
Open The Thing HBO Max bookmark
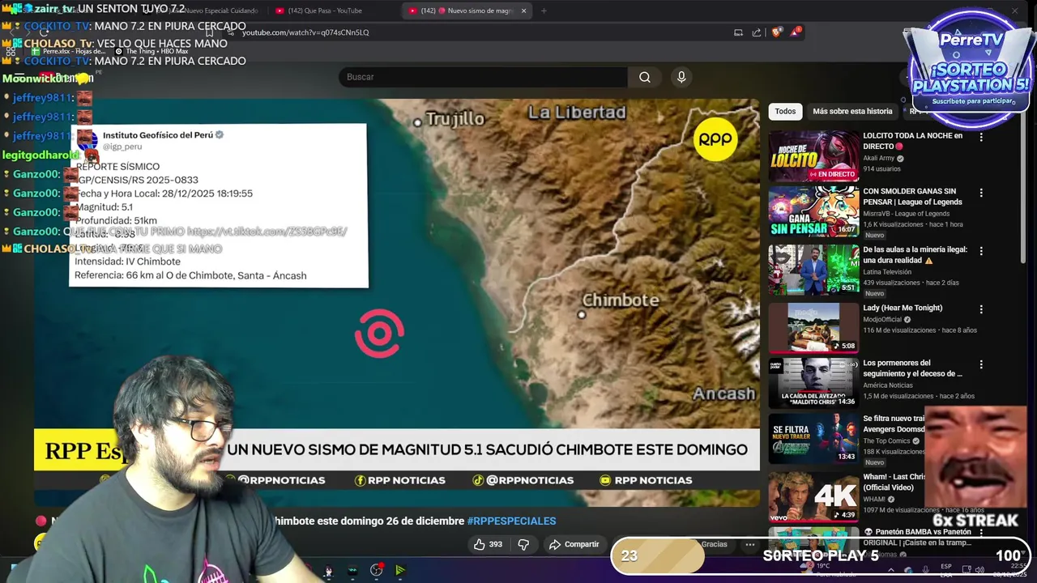(151, 51)
